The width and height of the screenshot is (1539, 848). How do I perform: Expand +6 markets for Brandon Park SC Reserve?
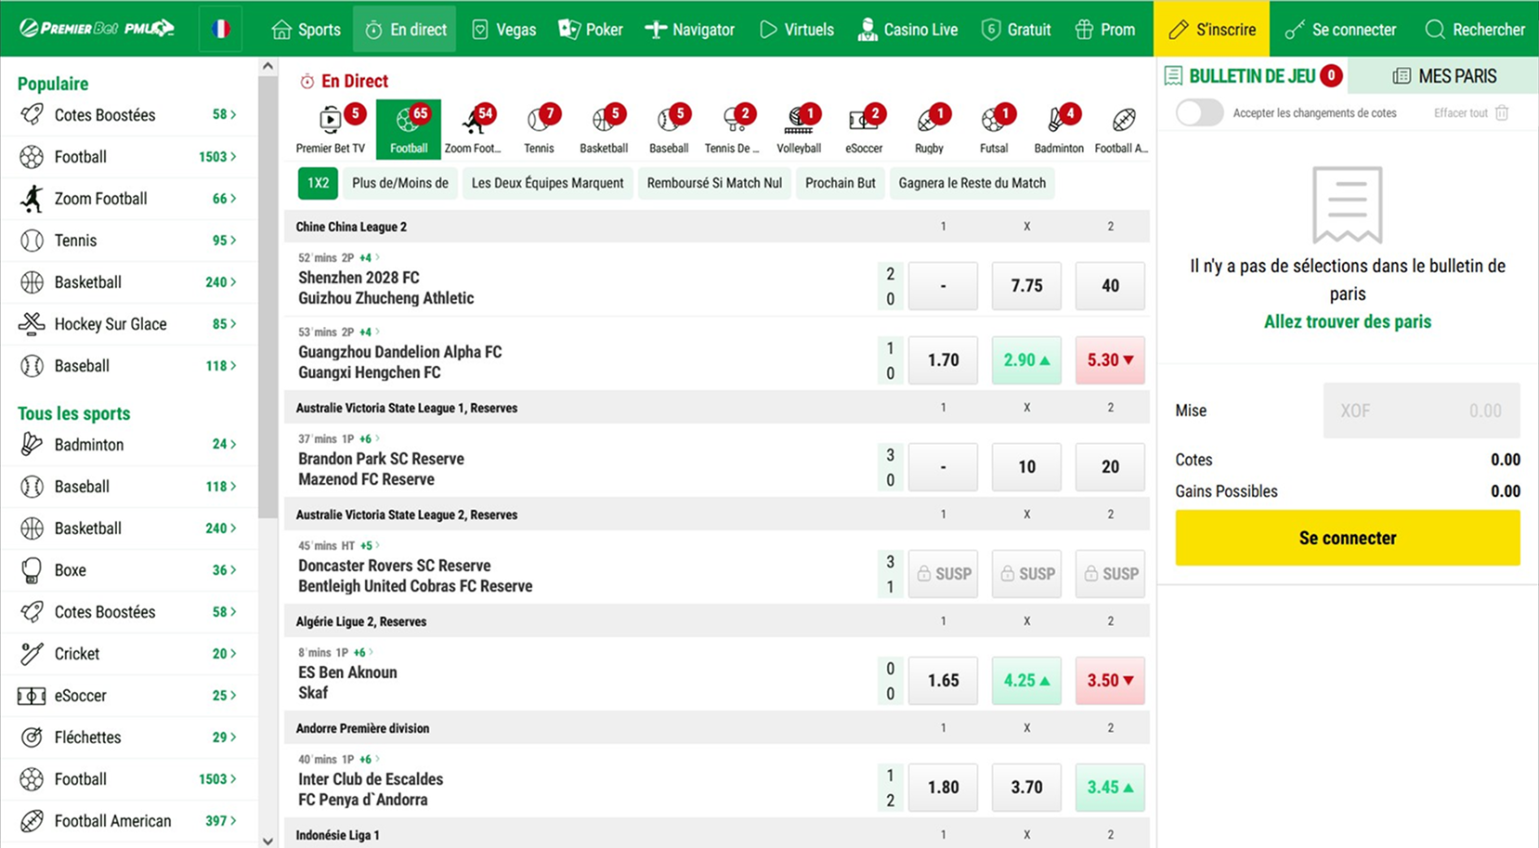(x=370, y=438)
